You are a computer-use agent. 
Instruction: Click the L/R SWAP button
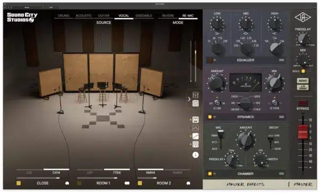coord(303,87)
